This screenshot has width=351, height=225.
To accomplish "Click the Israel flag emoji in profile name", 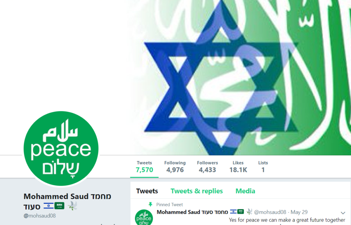I will (x=49, y=206).
